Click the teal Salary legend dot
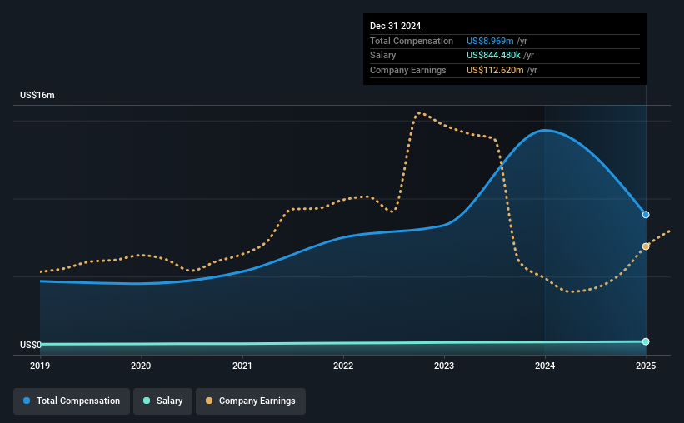 [x=147, y=401]
